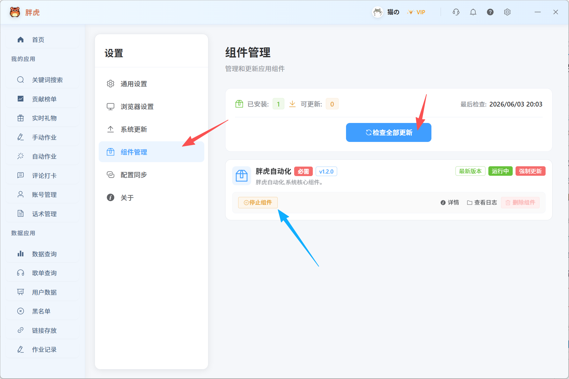This screenshot has width=569, height=379.
Task: Select 系统更新 in settings panel
Action: pos(152,129)
